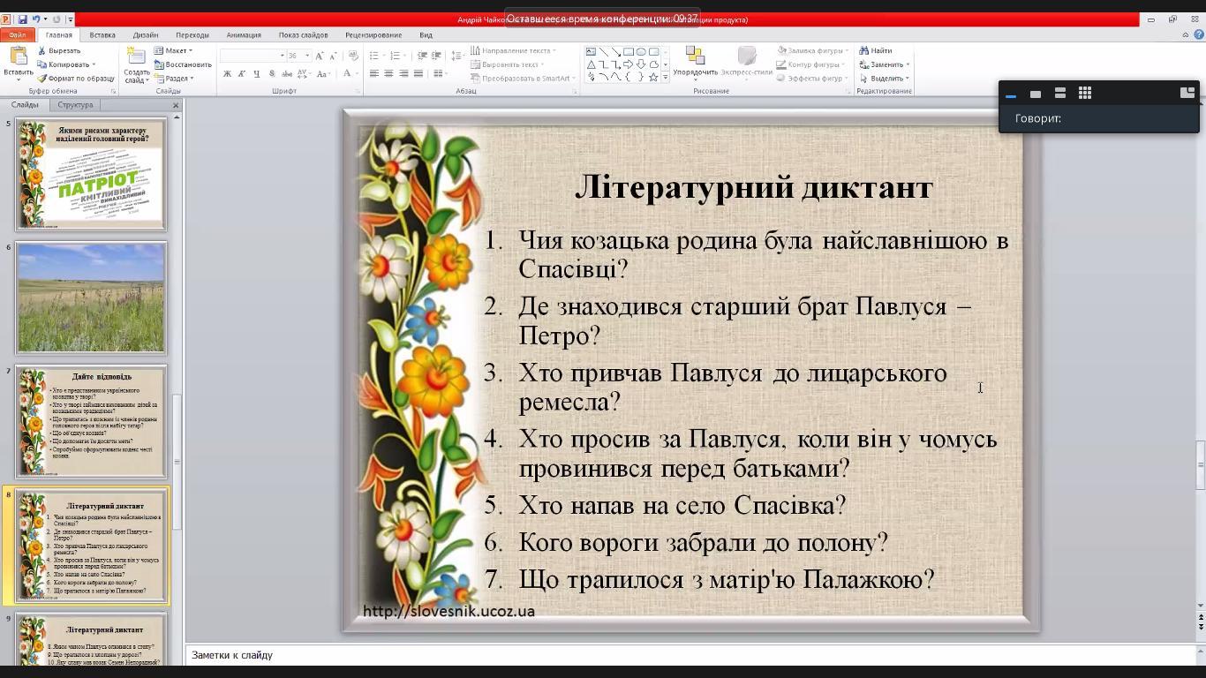Open the Переходы ribbon tab
Image resolution: width=1206 pixels, height=678 pixels.
[x=192, y=35]
